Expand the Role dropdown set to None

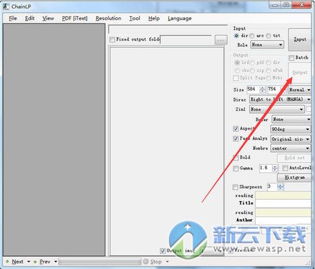pos(267,45)
